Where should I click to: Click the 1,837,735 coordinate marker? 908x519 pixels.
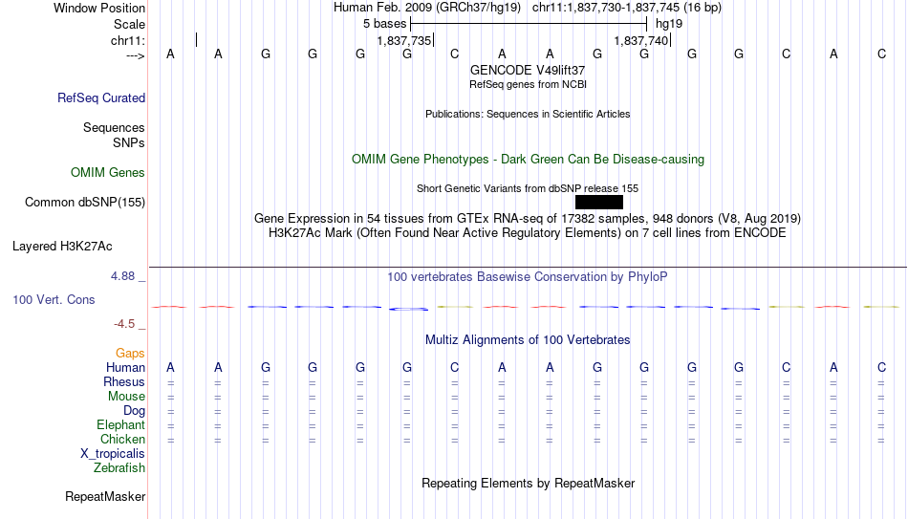coord(404,40)
